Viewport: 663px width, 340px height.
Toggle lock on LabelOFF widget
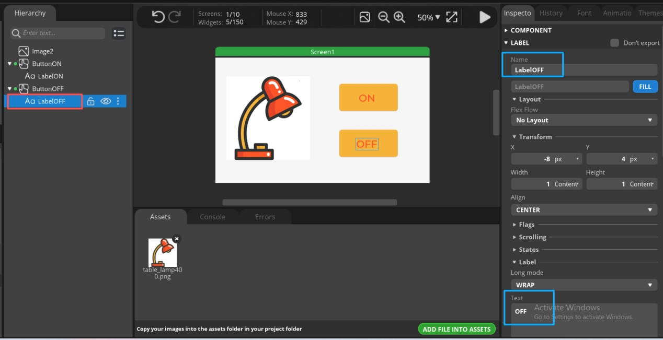tap(90, 101)
